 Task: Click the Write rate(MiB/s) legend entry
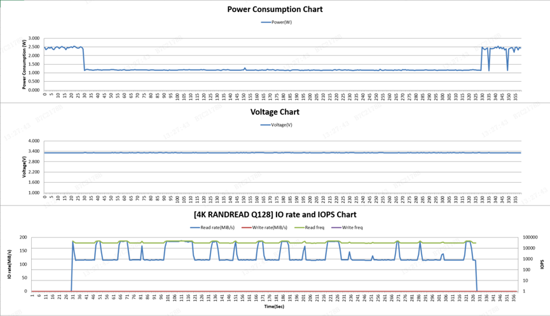click(x=265, y=227)
